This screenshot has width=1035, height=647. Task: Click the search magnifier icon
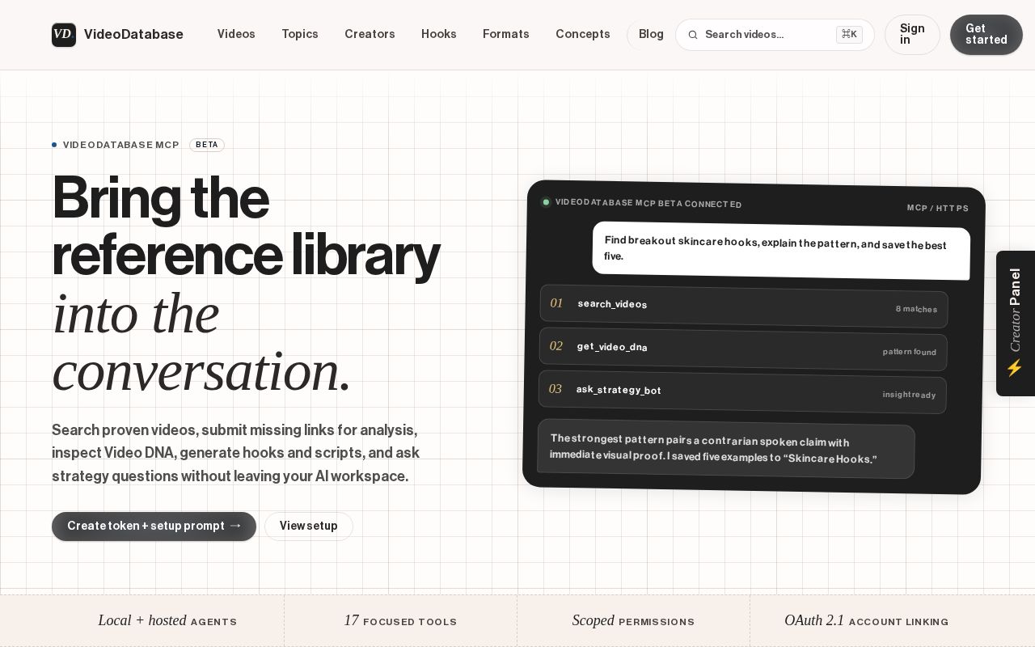(693, 35)
